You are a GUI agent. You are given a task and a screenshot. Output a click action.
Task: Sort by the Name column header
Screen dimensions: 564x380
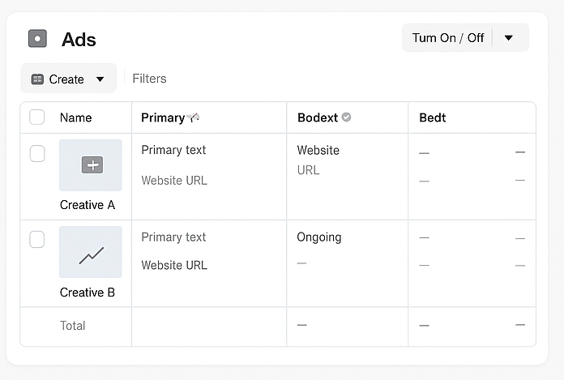[x=76, y=117]
